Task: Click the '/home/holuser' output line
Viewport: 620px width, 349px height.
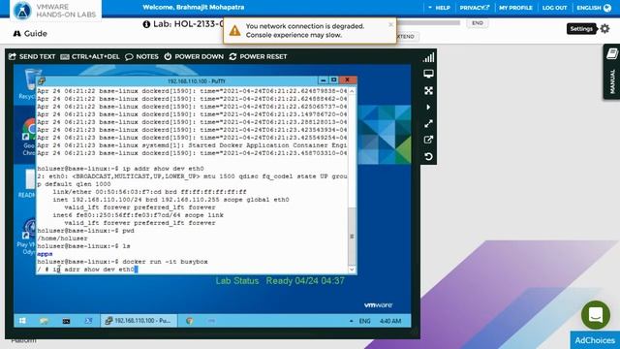Action: click(x=62, y=238)
